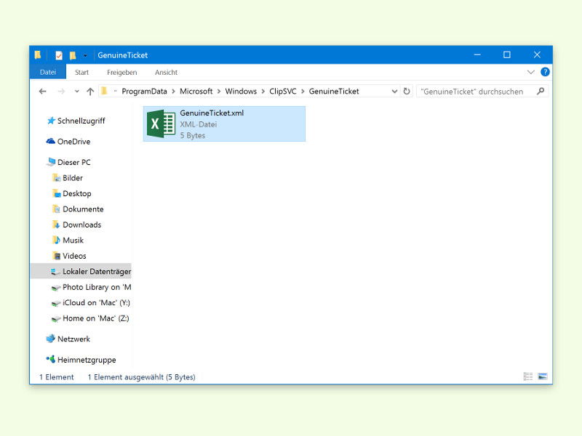The image size is (582, 436).
Task: Click Windows in the address path
Action: point(241,92)
